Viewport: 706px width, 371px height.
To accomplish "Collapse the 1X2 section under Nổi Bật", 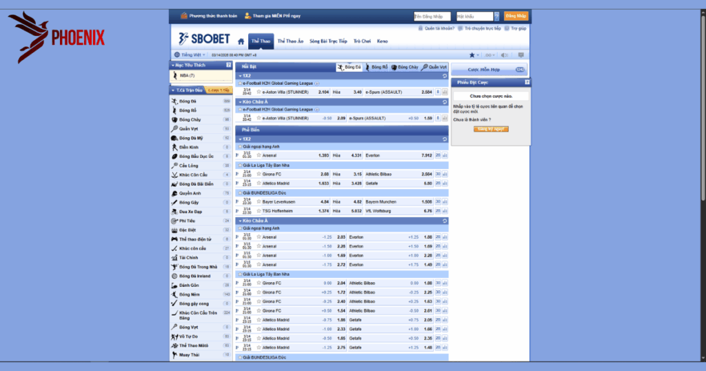I will click(x=240, y=76).
